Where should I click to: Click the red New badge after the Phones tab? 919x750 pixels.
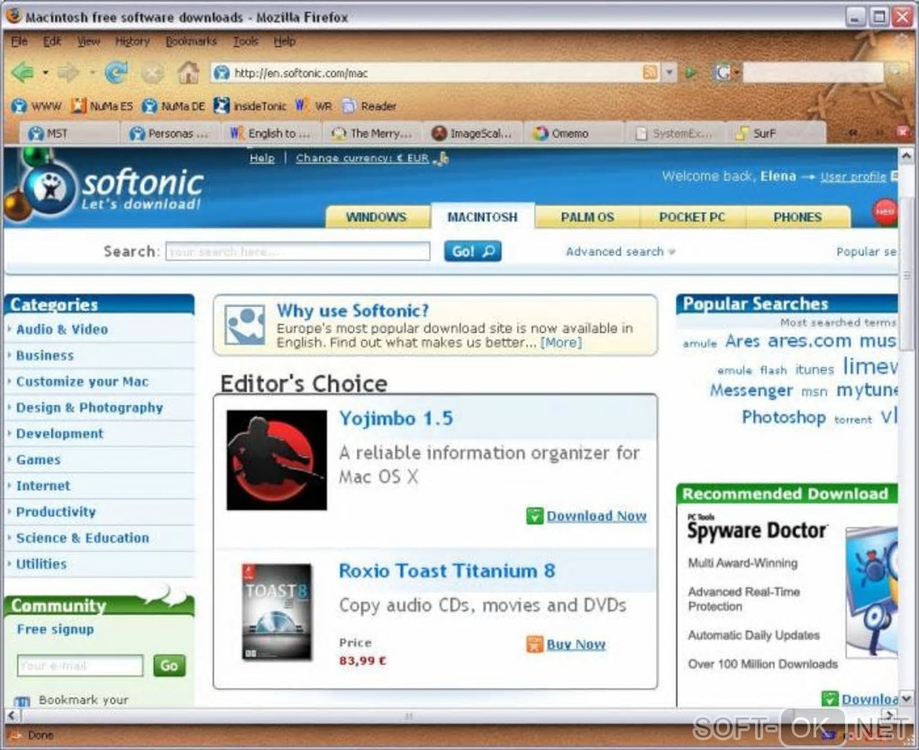(x=885, y=212)
